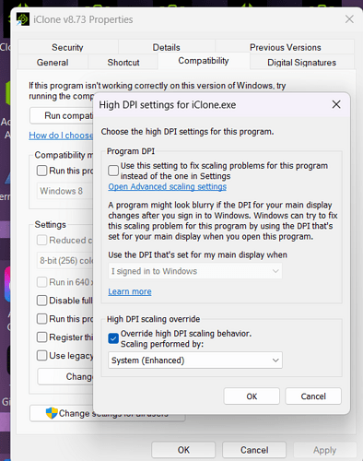Check Run this program as administrator checkbox
The image size is (363, 461).
[x=41, y=319]
